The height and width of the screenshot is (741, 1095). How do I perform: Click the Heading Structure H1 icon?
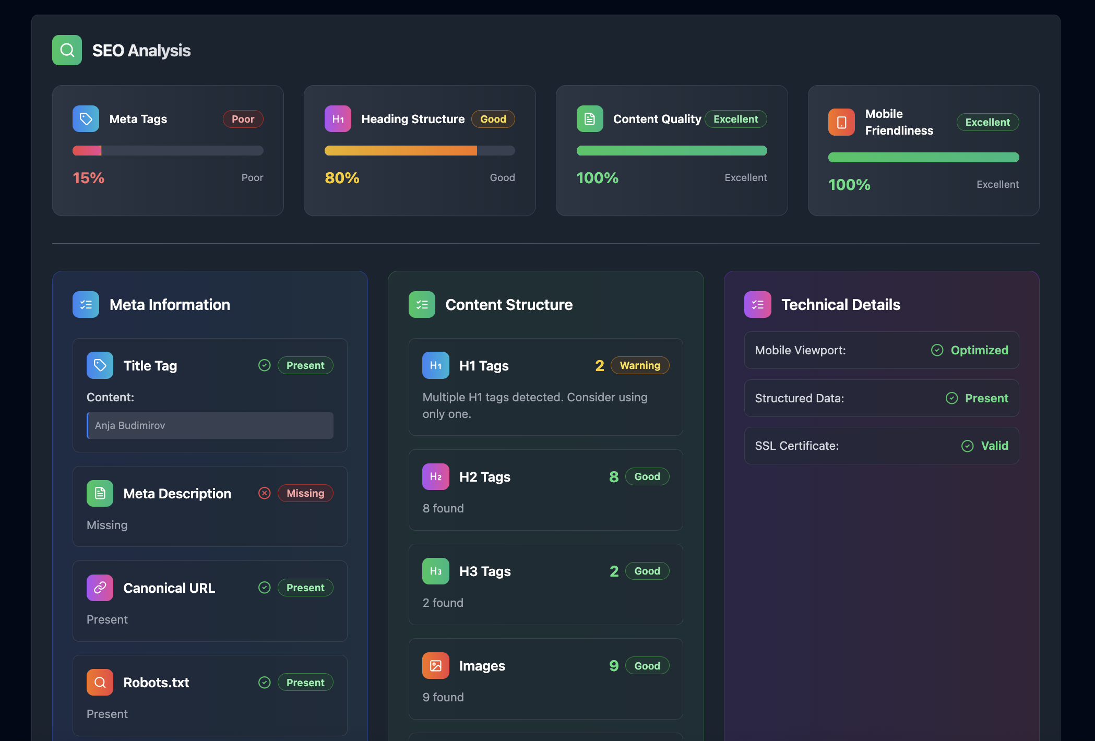point(338,119)
